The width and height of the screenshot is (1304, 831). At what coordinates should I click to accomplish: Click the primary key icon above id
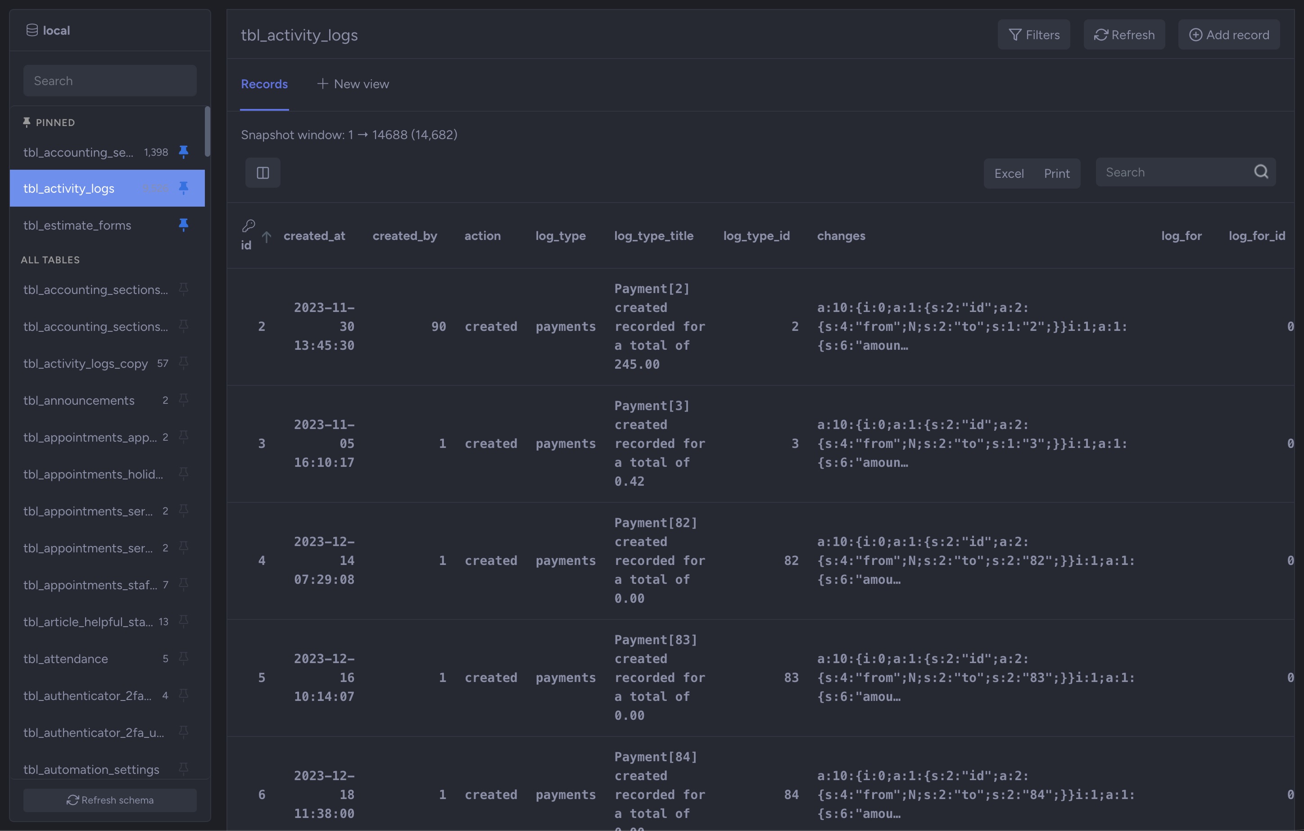249,225
